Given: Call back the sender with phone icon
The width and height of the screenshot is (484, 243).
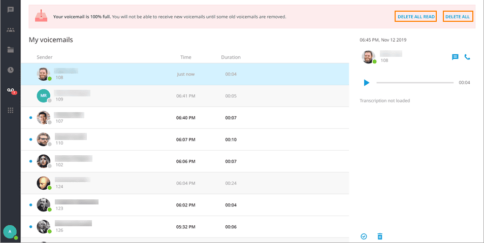Looking at the screenshot, I should tap(467, 57).
